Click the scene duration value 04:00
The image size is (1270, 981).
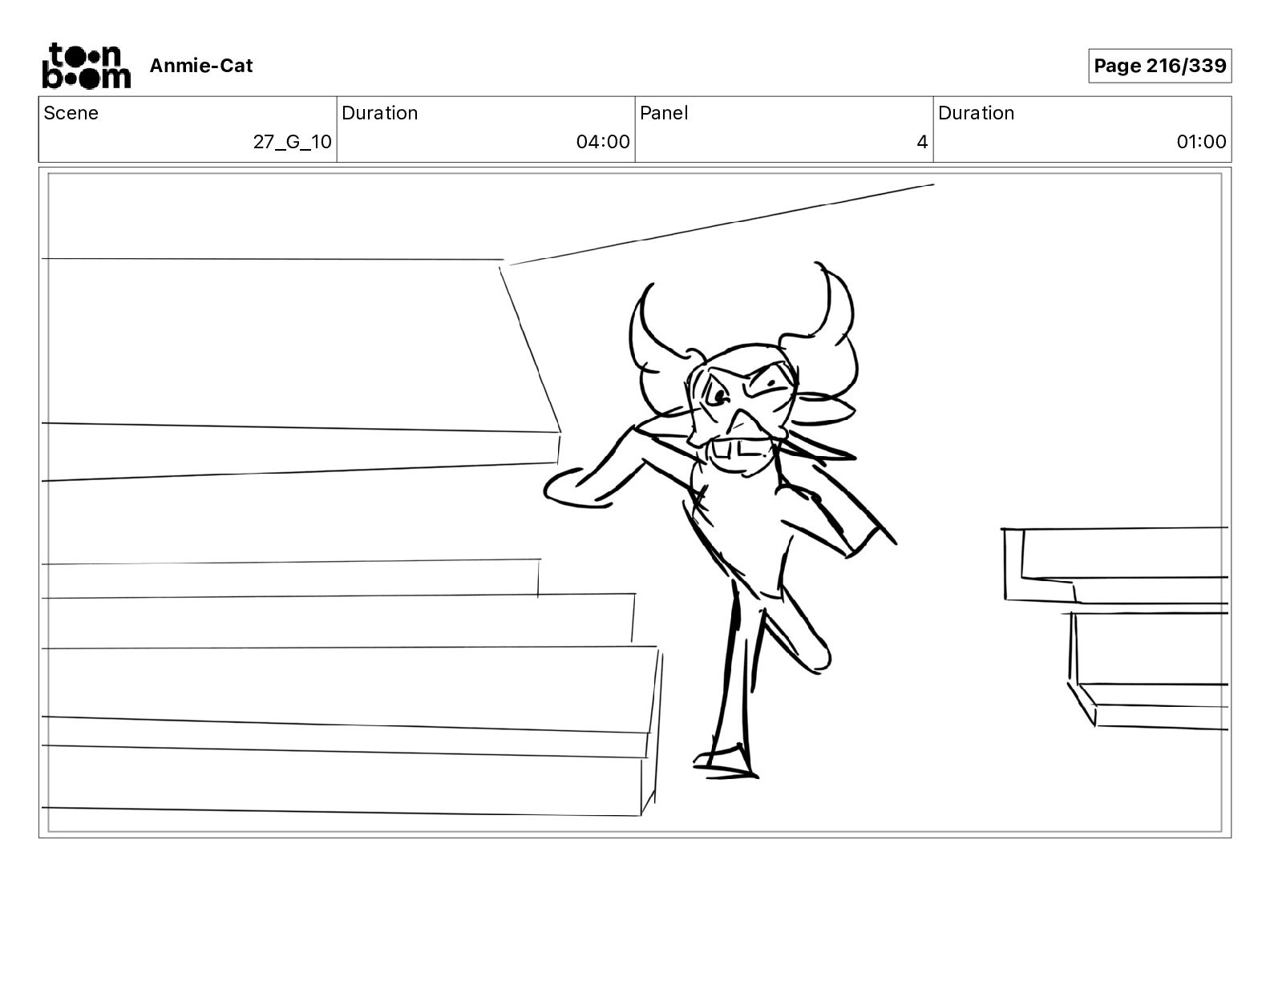[603, 142]
